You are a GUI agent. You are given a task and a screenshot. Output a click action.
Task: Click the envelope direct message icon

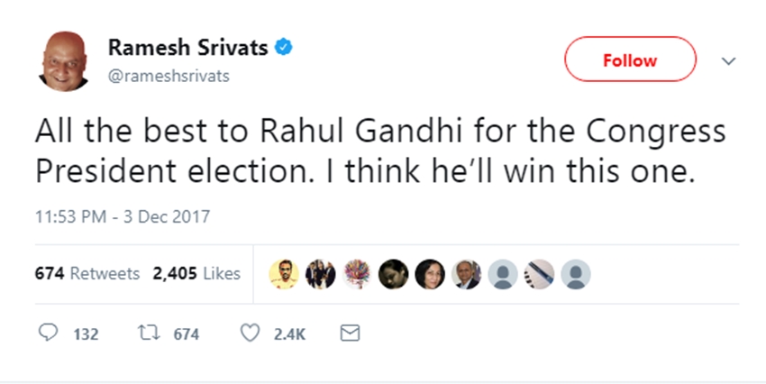(x=350, y=334)
